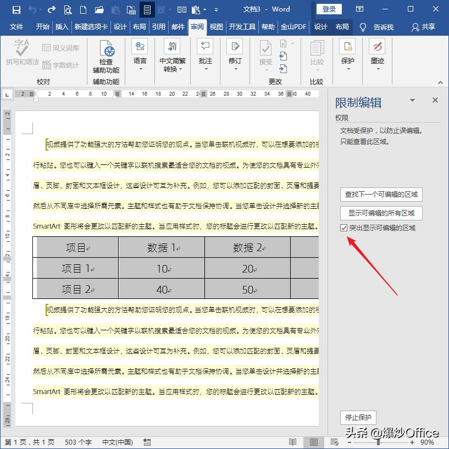The height and width of the screenshot is (449, 449).
Task: Open the 限制编辑 panel dropdown arrow
Action: coord(413,101)
